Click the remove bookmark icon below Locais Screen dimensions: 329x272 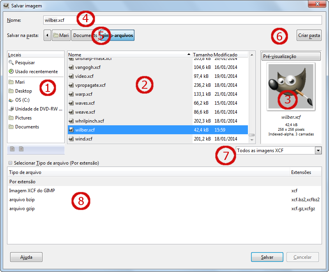click(x=21, y=149)
